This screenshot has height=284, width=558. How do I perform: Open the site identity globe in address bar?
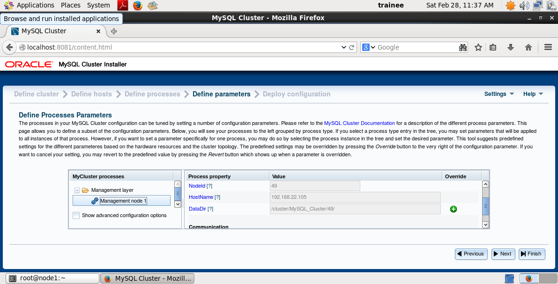pos(22,47)
